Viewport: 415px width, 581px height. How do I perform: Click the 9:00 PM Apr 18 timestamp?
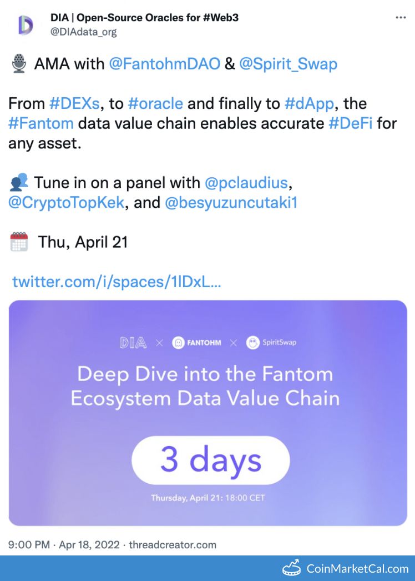[64, 544]
